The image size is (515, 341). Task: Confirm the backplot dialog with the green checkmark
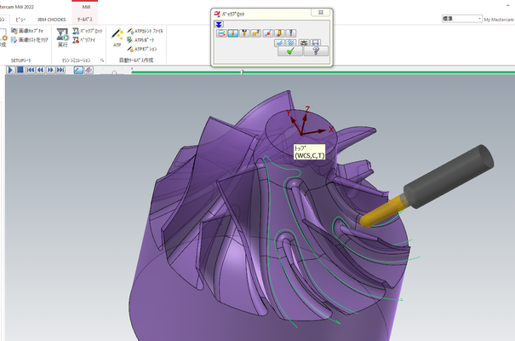point(290,51)
